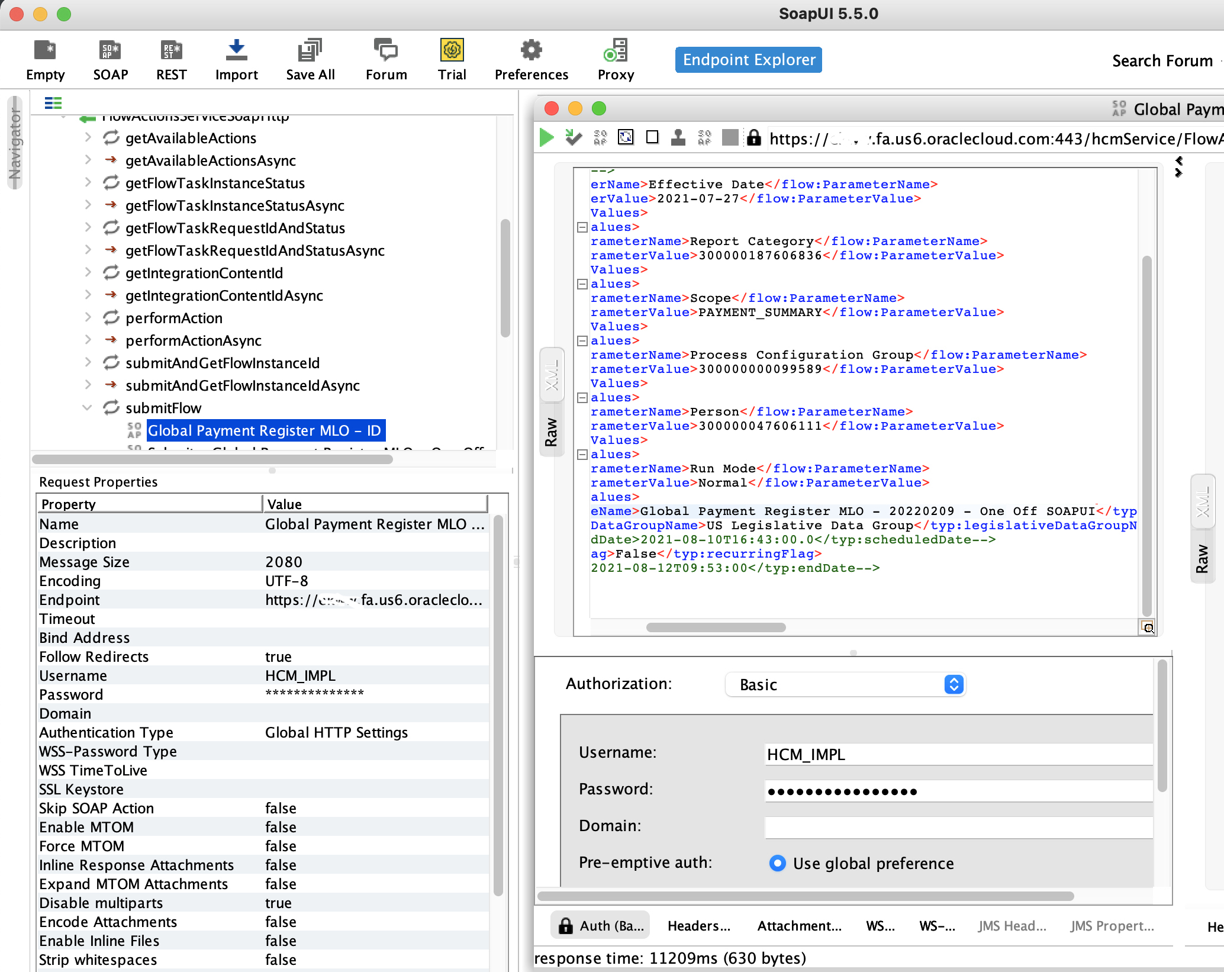Run request with green submit arrow
The width and height of the screenshot is (1224, 972).
(x=546, y=138)
